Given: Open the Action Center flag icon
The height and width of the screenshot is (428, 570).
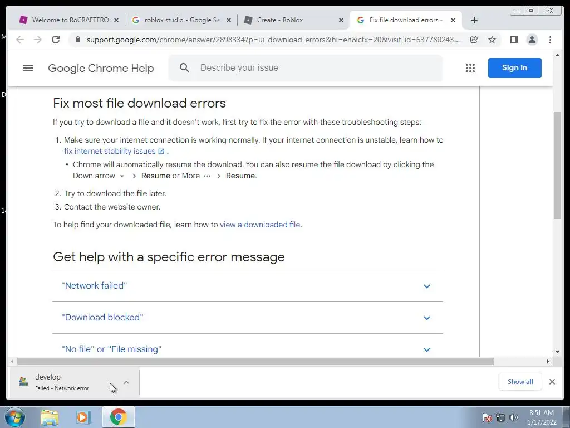Looking at the screenshot, I should click(x=487, y=417).
